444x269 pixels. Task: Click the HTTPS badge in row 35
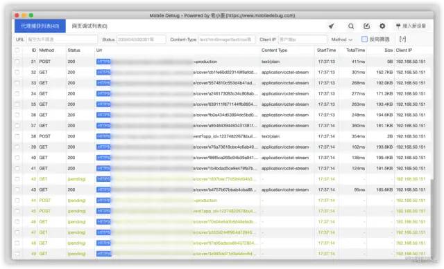click(x=103, y=104)
